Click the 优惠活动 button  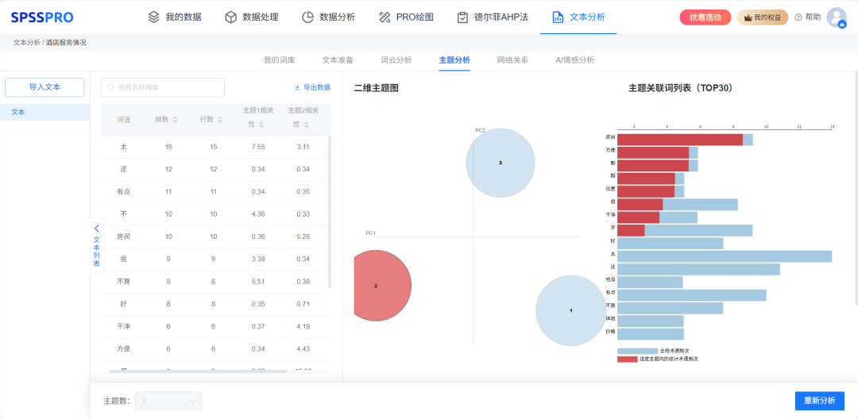click(x=705, y=17)
